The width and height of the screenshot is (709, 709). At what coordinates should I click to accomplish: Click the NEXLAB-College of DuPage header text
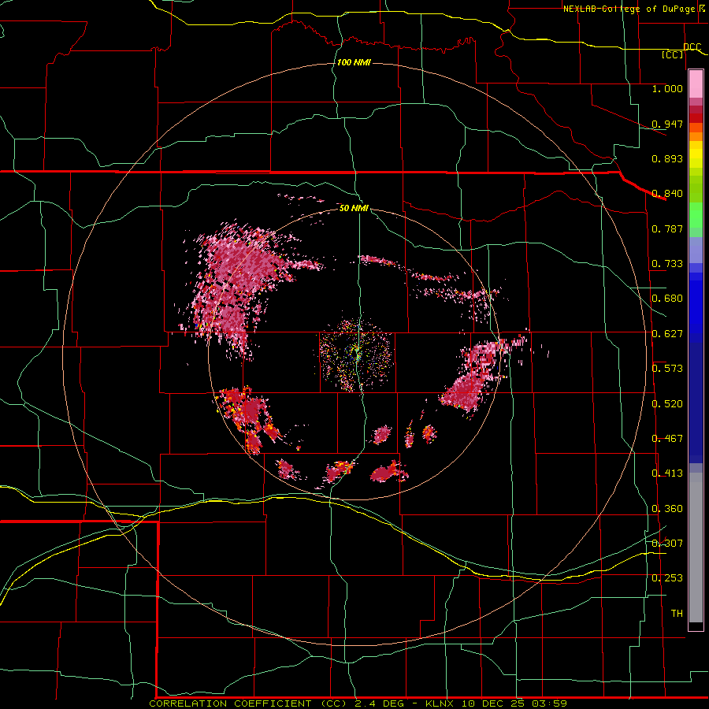click(x=629, y=9)
